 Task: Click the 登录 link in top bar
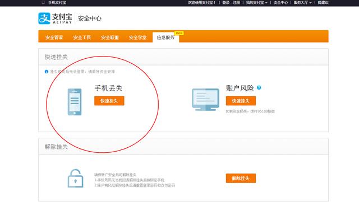(226, 2)
